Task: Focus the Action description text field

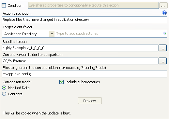Action: pos(84,20)
